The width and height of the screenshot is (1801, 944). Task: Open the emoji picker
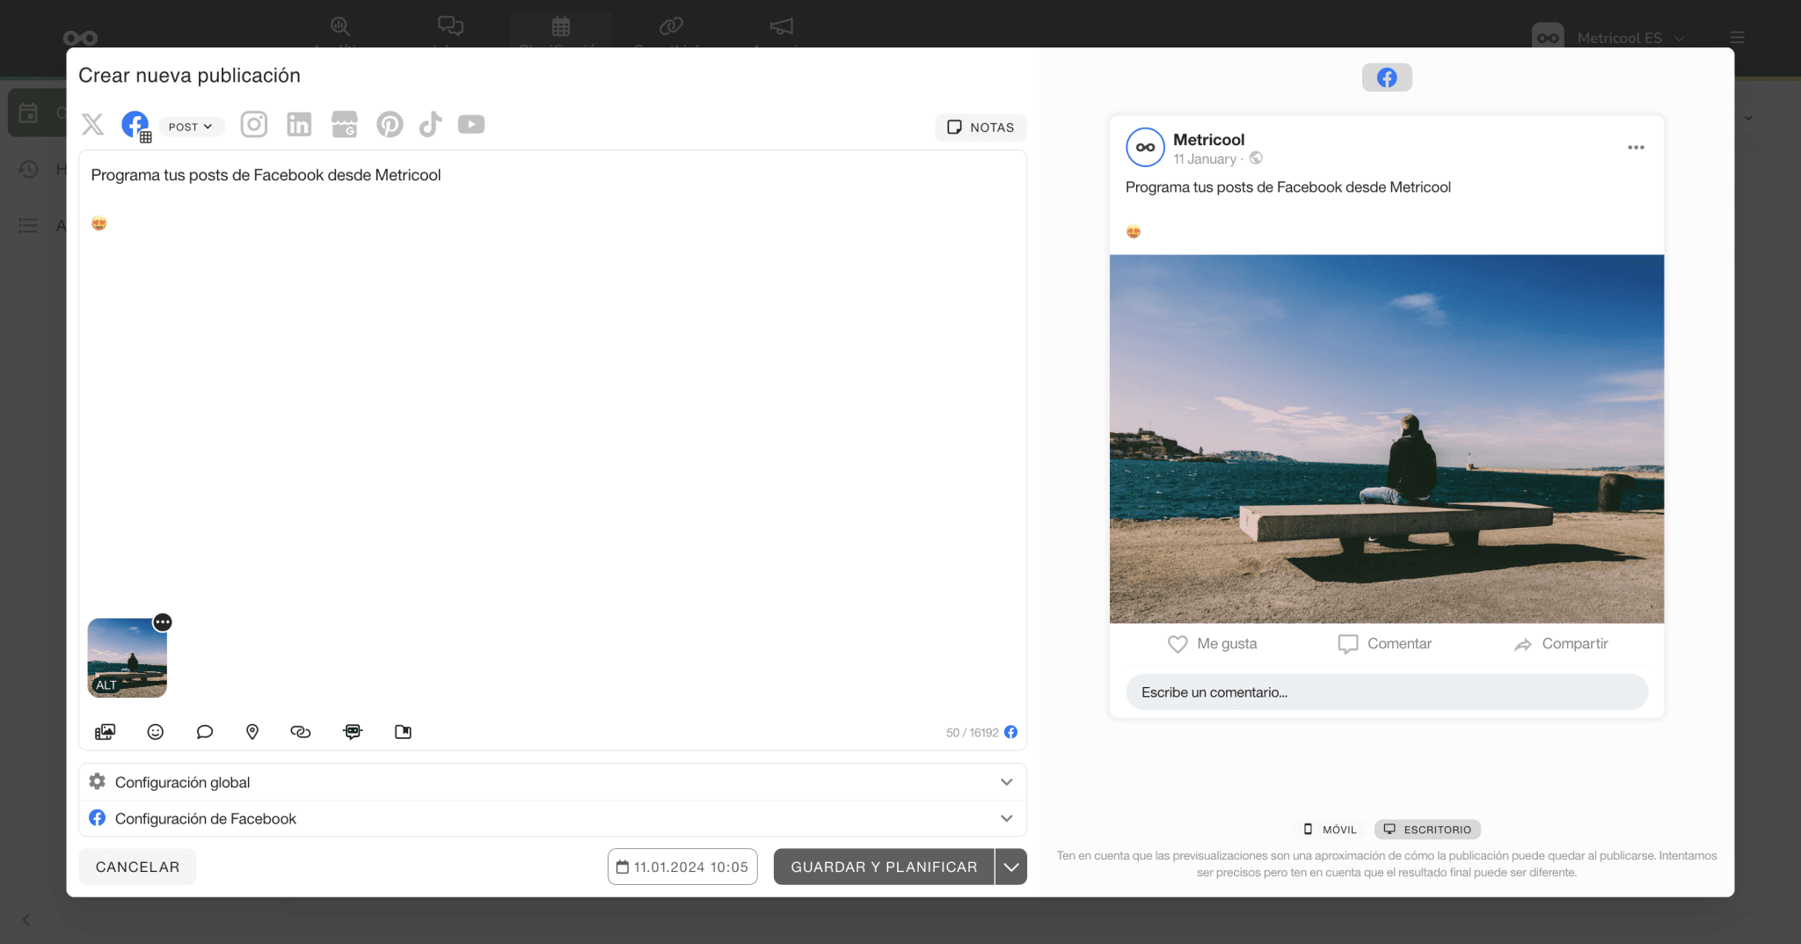(155, 731)
